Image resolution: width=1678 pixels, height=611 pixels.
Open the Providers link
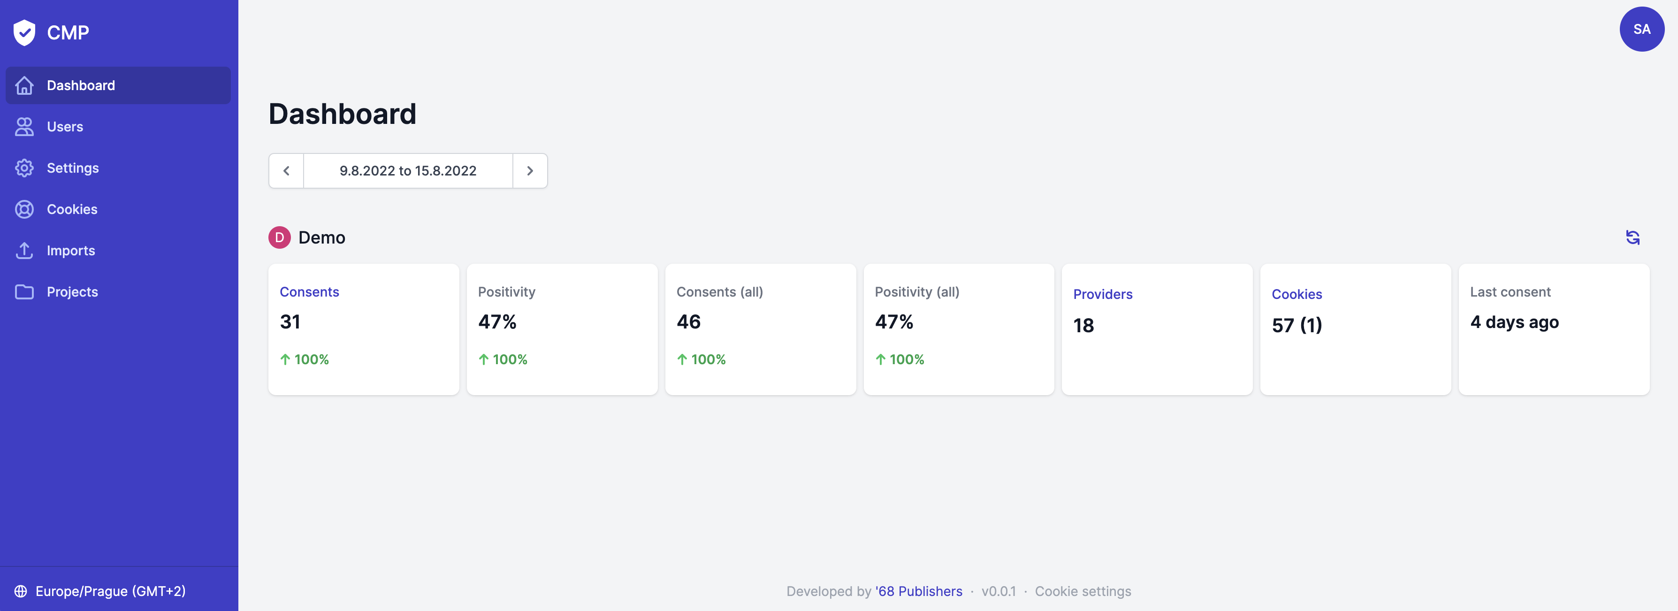coord(1102,294)
